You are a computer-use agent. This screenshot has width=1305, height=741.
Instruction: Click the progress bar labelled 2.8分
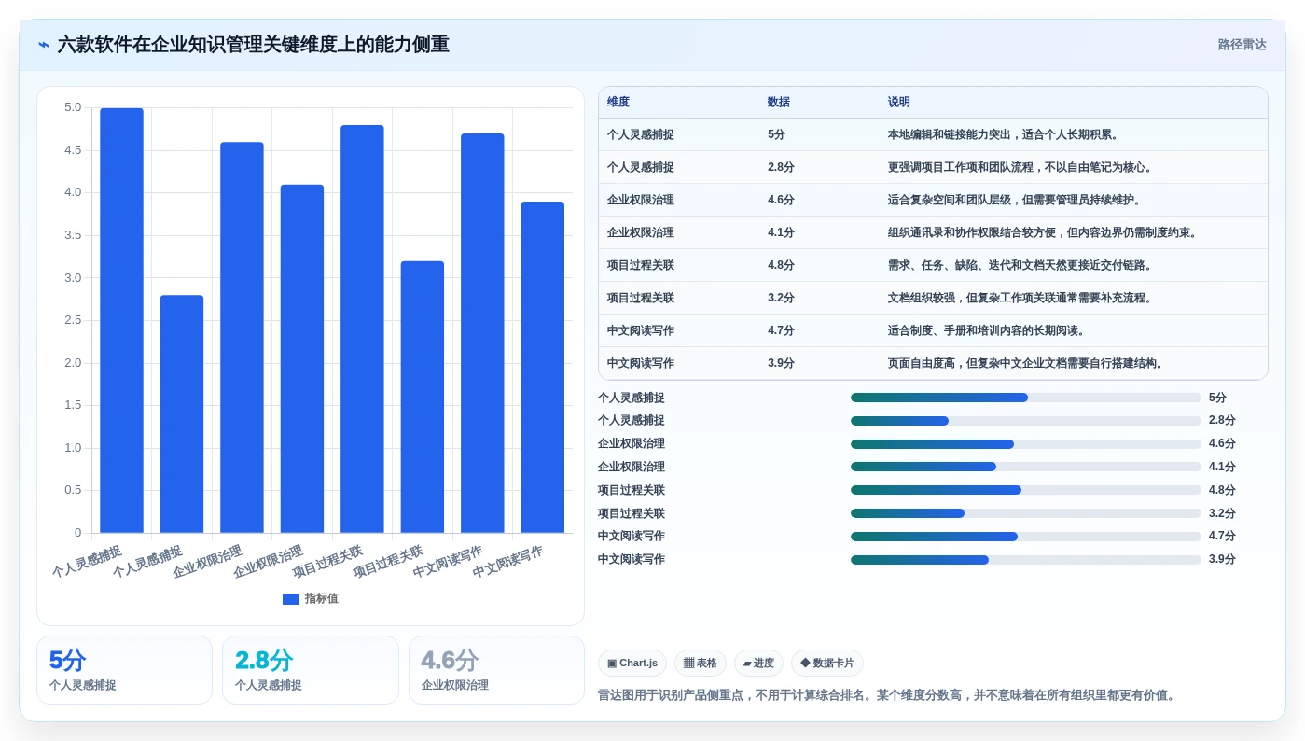click(1026, 421)
